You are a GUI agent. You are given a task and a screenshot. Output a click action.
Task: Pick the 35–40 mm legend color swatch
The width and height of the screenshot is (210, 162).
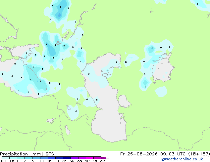pyautogui.click(x=82, y=158)
